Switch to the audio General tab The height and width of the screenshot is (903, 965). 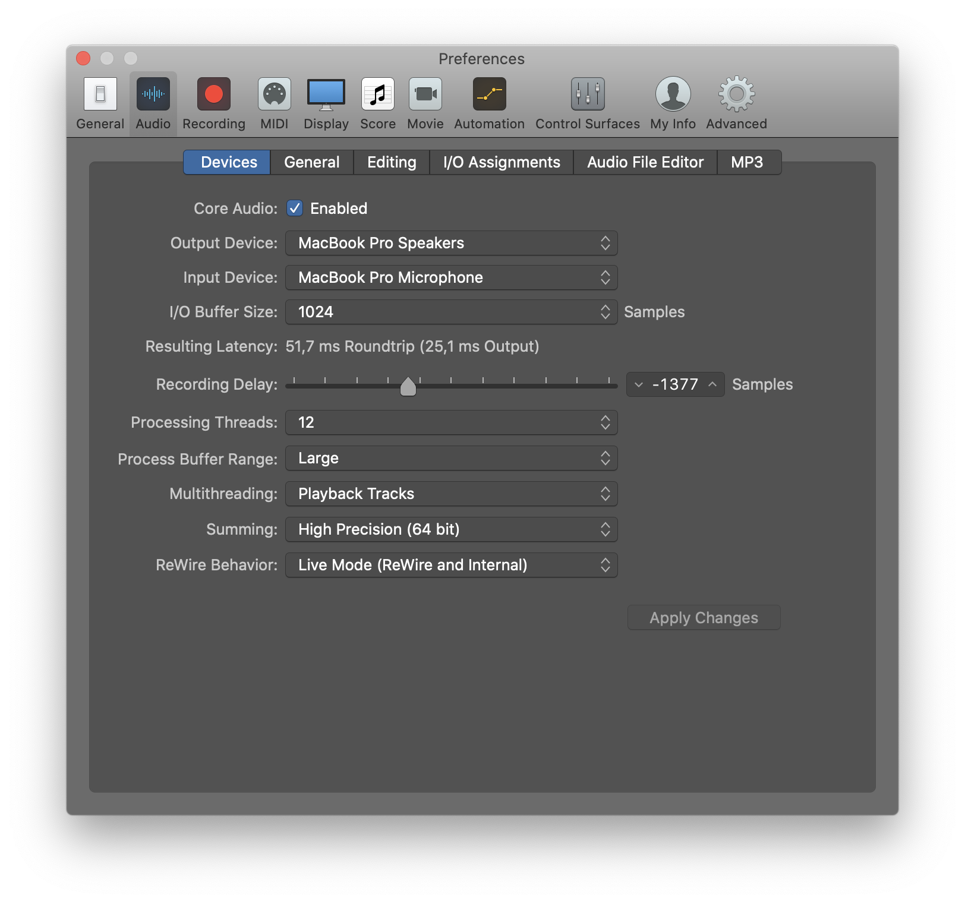pyautogui.click(x=312, y=162)
